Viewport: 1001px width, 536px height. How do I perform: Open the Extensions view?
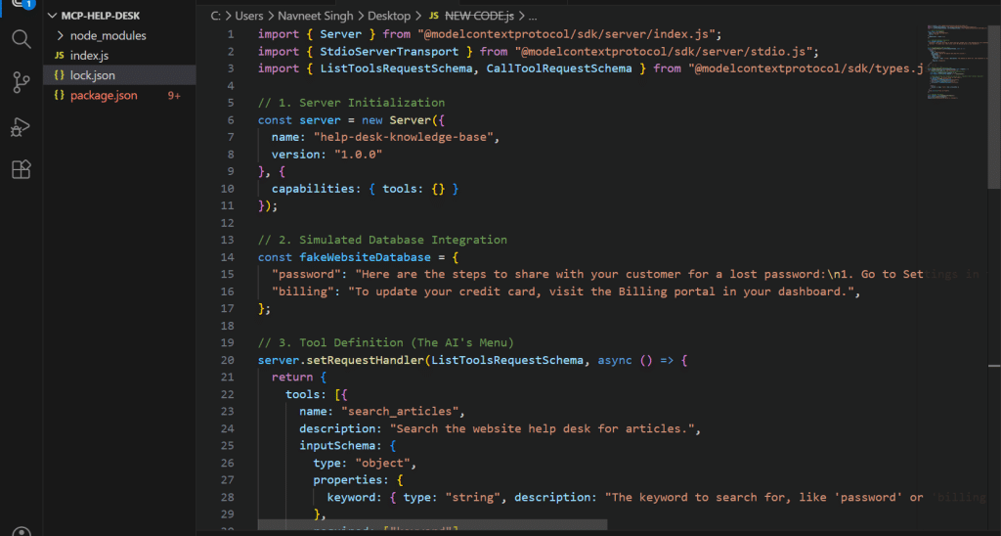point(21,169)
